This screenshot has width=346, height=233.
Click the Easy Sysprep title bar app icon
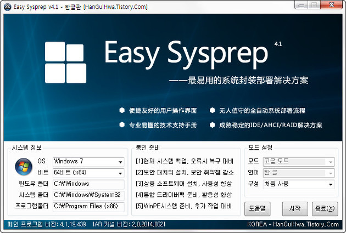[8, 7]
